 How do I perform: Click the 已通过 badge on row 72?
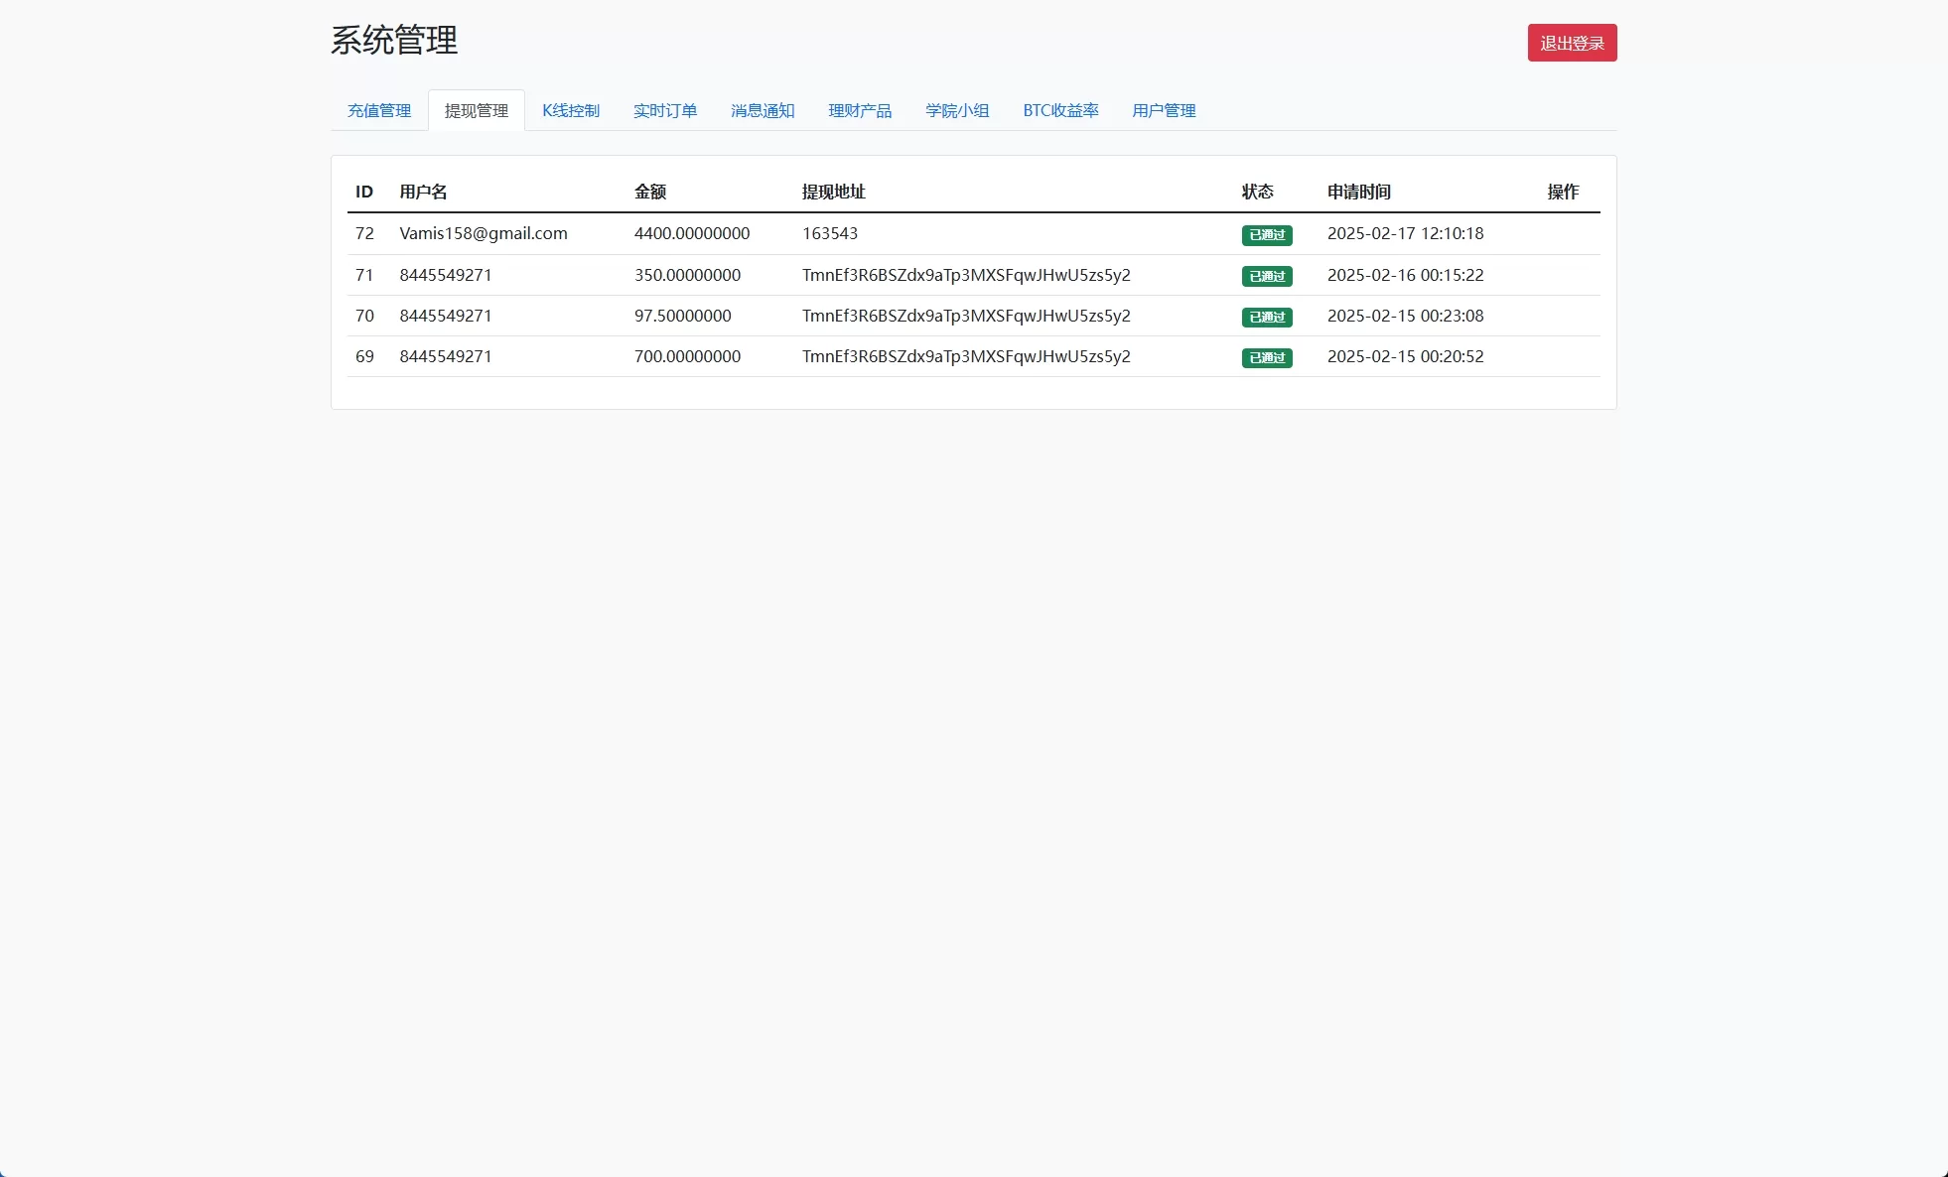point(1267,235)
